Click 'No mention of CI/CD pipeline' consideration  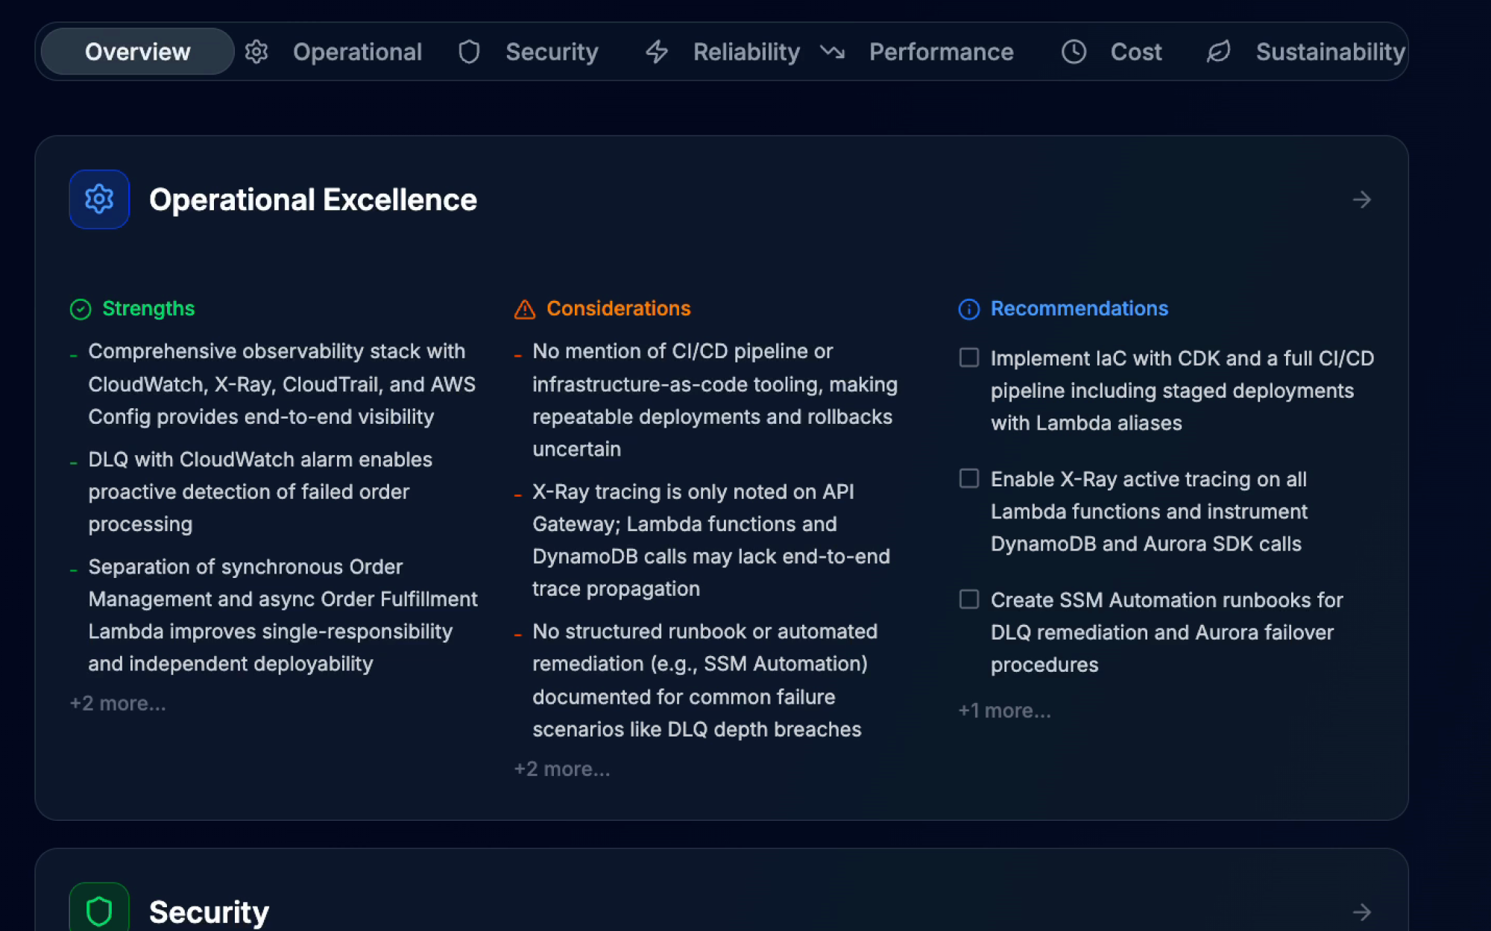coord(715,400)
